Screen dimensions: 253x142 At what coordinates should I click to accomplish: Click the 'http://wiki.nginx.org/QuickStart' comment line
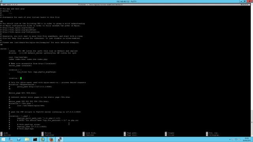click(x=18, y=30)
